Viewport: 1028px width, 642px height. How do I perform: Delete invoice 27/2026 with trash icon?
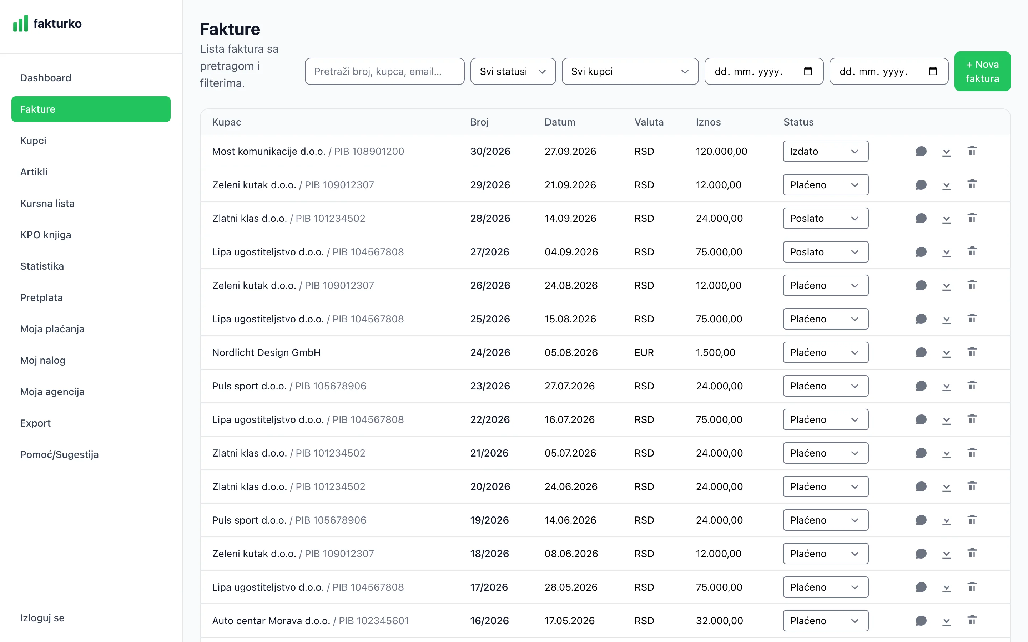972,252
